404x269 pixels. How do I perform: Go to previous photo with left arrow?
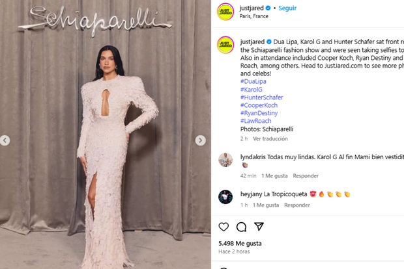click(5, 140)
